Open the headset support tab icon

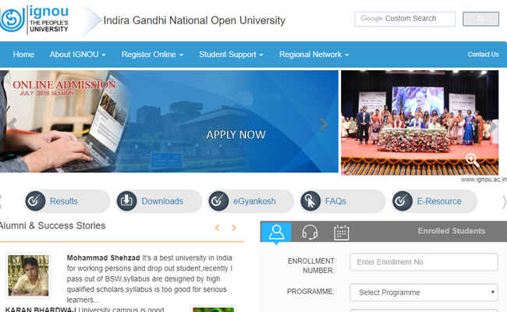click(309, 232)
